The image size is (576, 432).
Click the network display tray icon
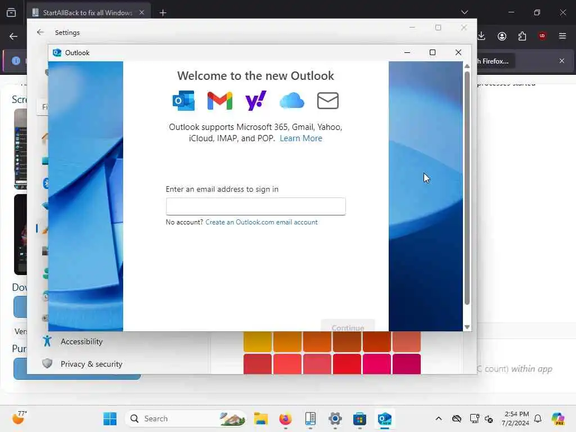(474, 418)
